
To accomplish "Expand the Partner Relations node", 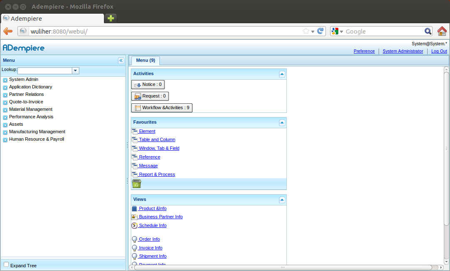I will pos(5,95).
